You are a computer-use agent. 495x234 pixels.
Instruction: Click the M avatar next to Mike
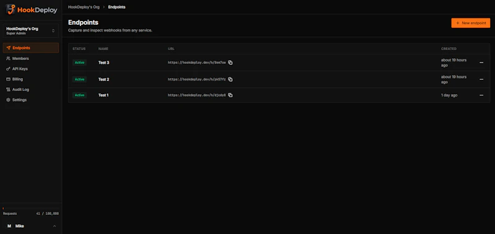click(9, 226)
